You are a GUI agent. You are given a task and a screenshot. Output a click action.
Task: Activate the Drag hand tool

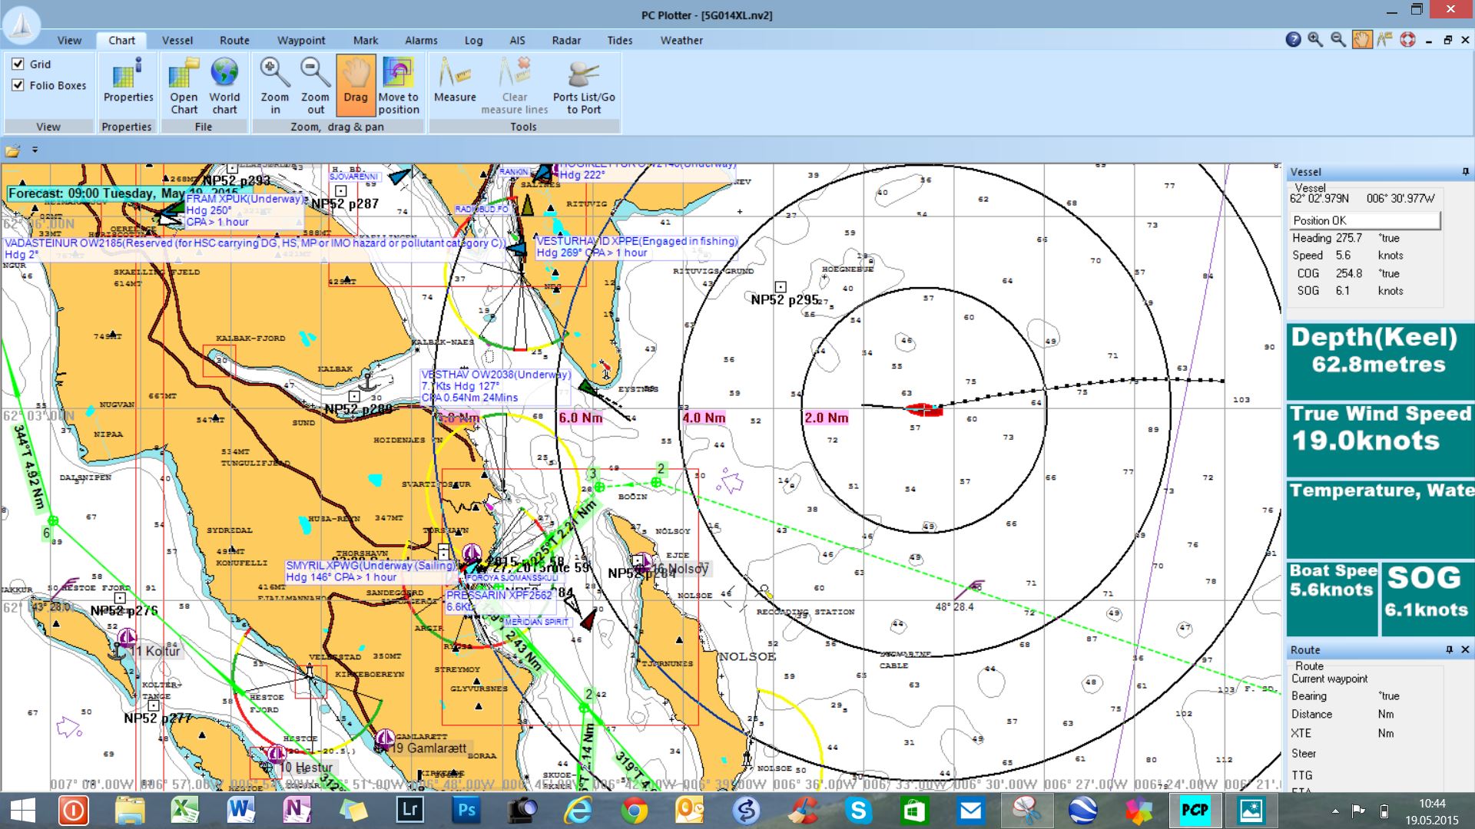click(x=356, y=85)
